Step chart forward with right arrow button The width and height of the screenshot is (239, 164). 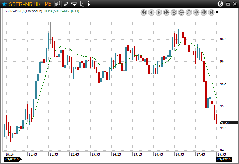(159, 12)
